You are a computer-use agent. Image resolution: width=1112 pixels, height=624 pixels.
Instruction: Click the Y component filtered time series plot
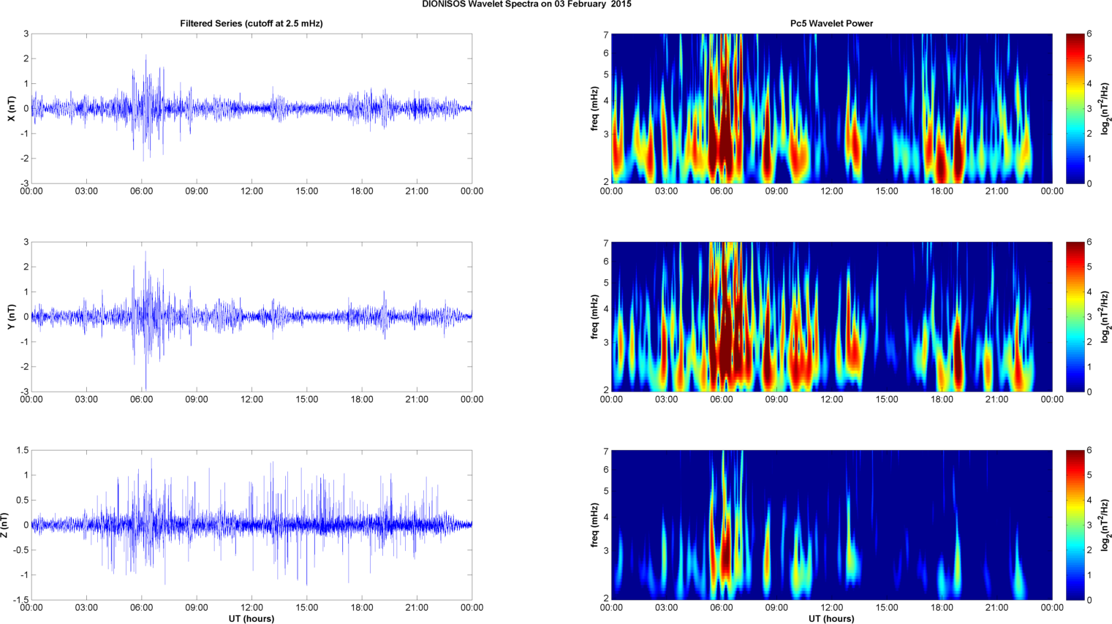251,316
